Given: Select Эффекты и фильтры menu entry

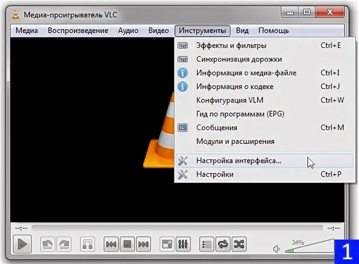Looking at the screenshot, I should 265,45.
